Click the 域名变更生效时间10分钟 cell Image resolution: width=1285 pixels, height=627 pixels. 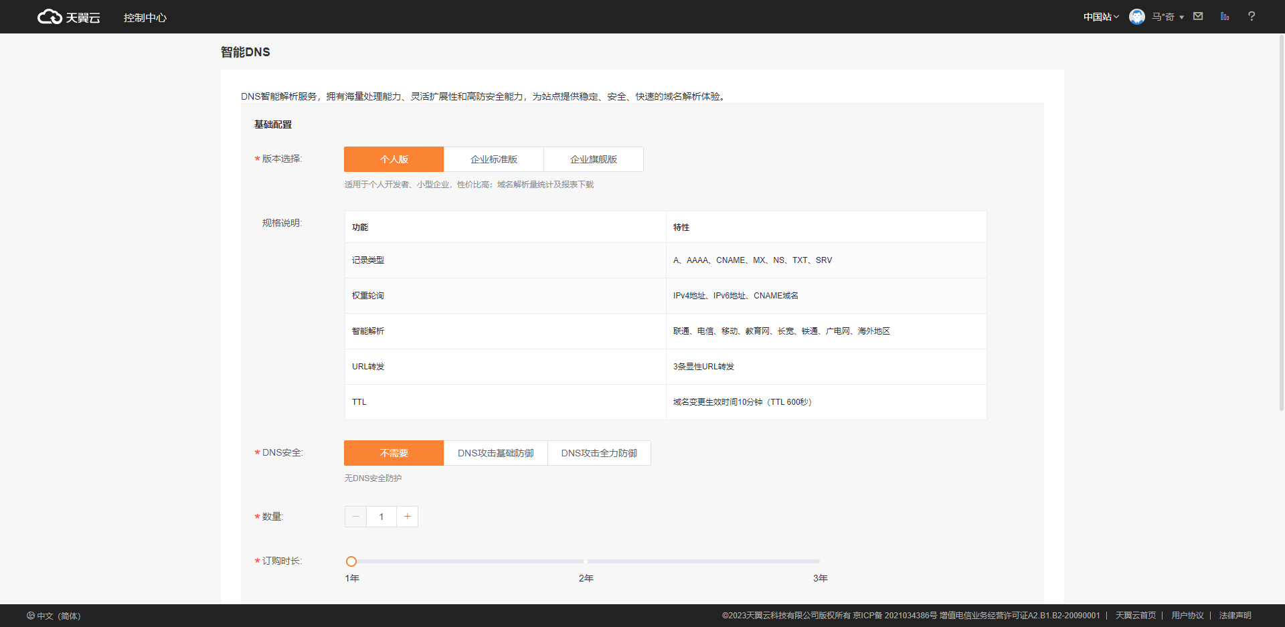click(x=826, y=402)
